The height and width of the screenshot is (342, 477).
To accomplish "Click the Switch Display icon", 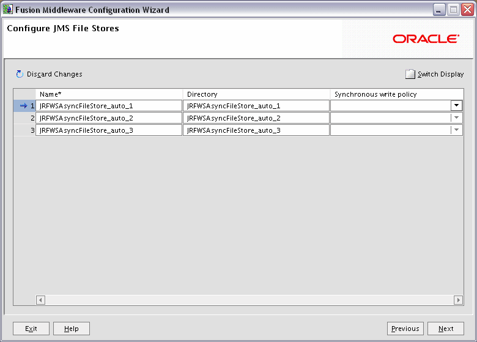I will click(x=410, y=74).
